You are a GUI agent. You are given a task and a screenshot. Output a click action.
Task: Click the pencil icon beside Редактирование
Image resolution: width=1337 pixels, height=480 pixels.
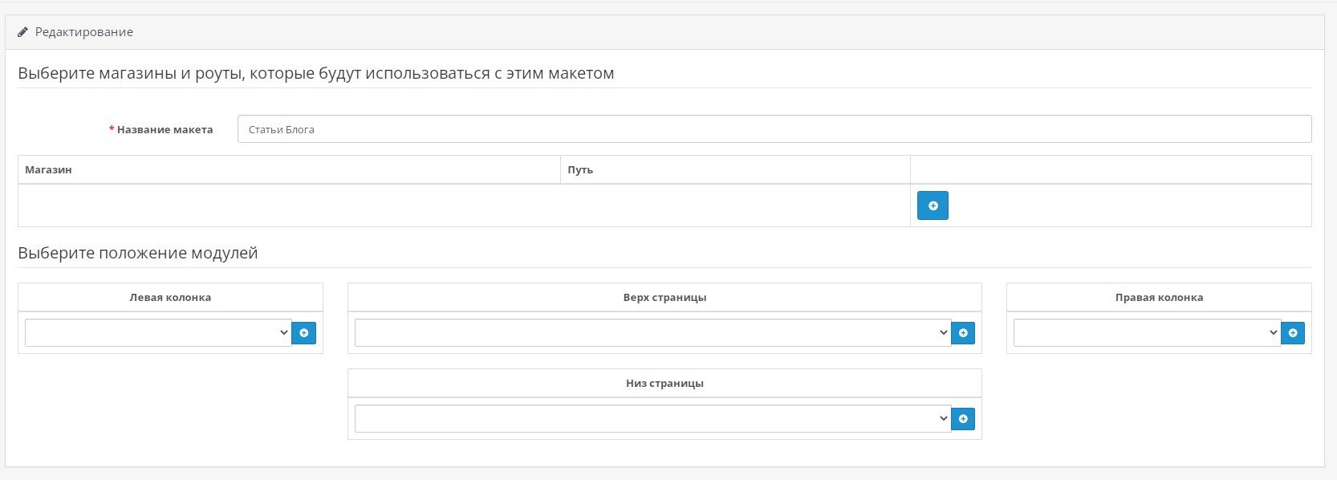click(x=22, y=32)
